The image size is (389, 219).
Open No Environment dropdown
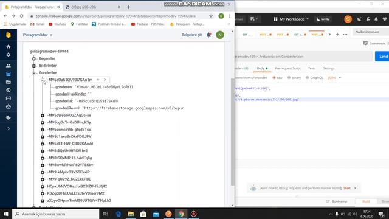tap(371, 32)
